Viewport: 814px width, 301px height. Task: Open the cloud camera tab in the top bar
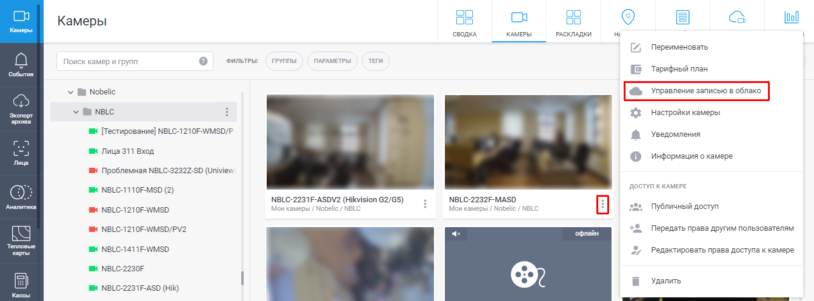pyautogui.click(x=737, y=17)
